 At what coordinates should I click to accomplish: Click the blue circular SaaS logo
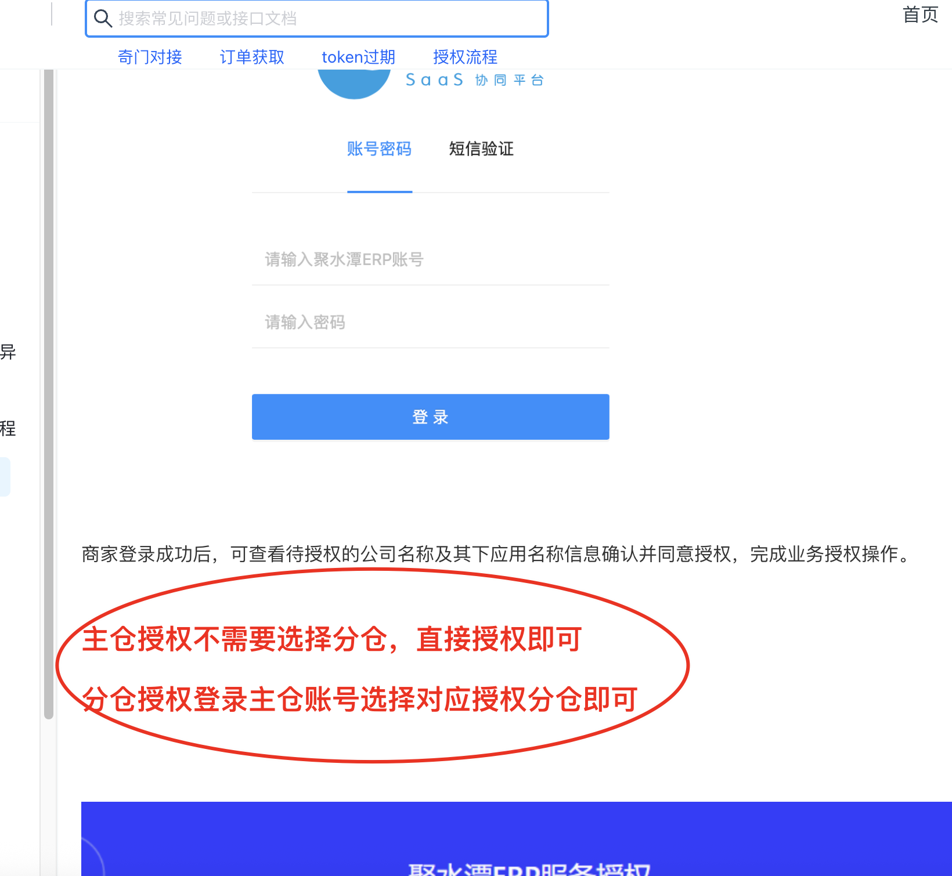(x=354, y=84)
